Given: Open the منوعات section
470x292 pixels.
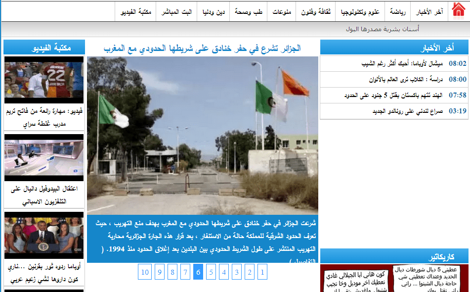Looking at the screenshot, I should tap(282, 12).
